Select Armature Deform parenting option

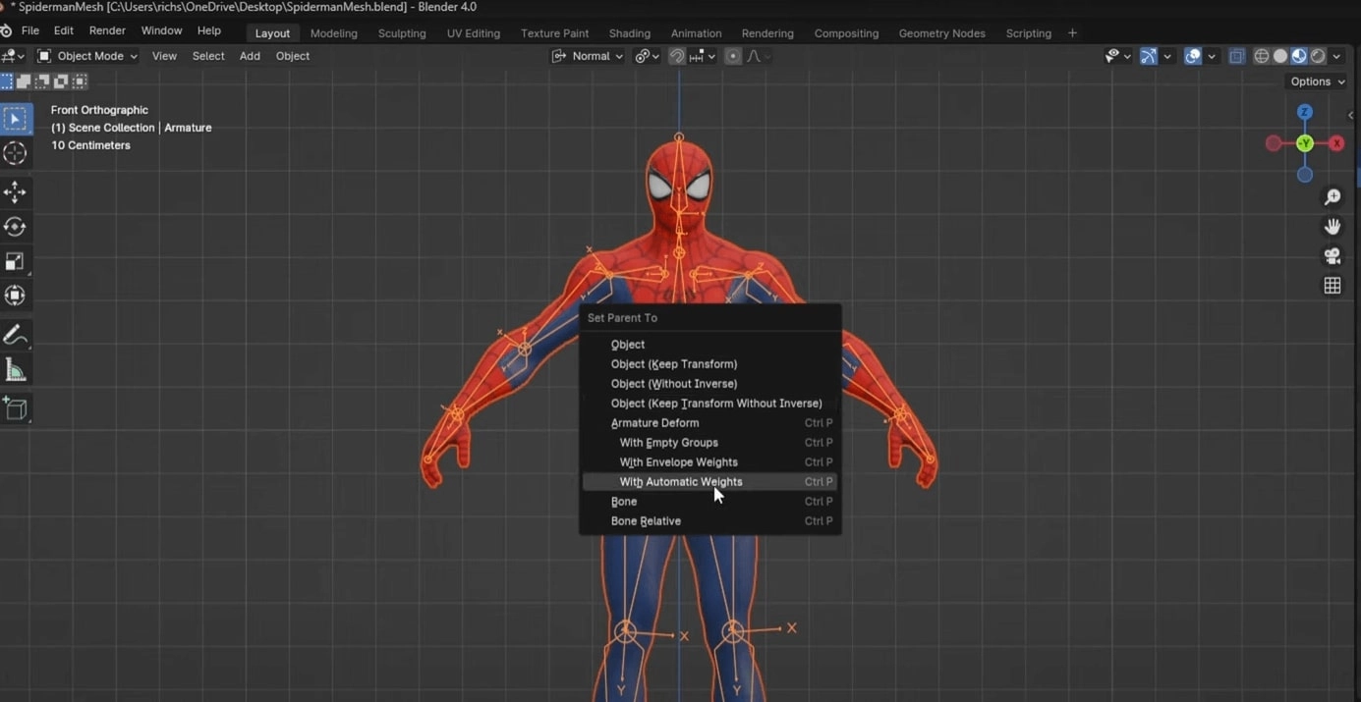(x=654, y=422)
